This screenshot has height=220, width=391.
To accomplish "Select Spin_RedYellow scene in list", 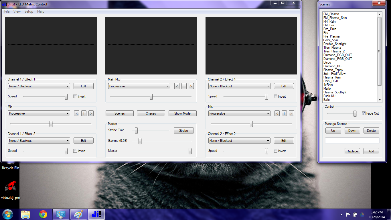I will [x=334, y=74].
